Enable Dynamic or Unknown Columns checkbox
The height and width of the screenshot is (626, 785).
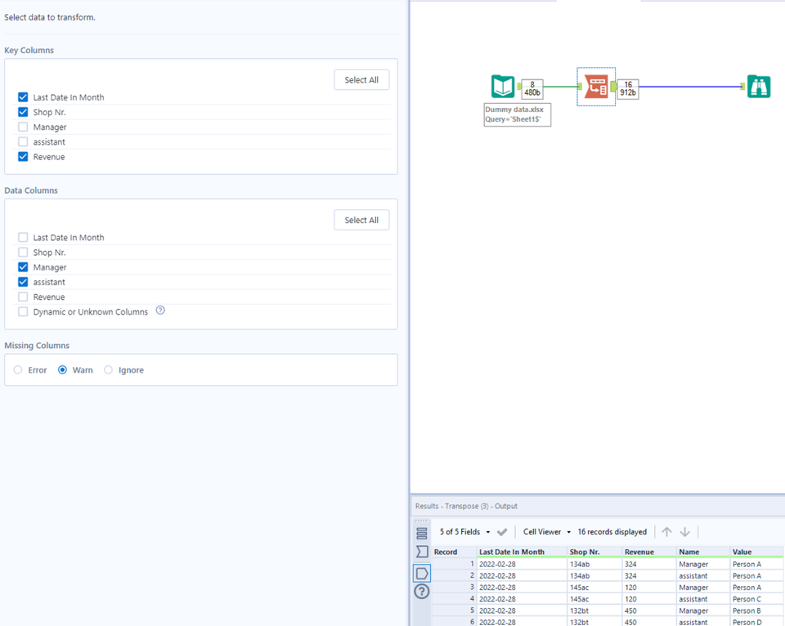[23, 311]
